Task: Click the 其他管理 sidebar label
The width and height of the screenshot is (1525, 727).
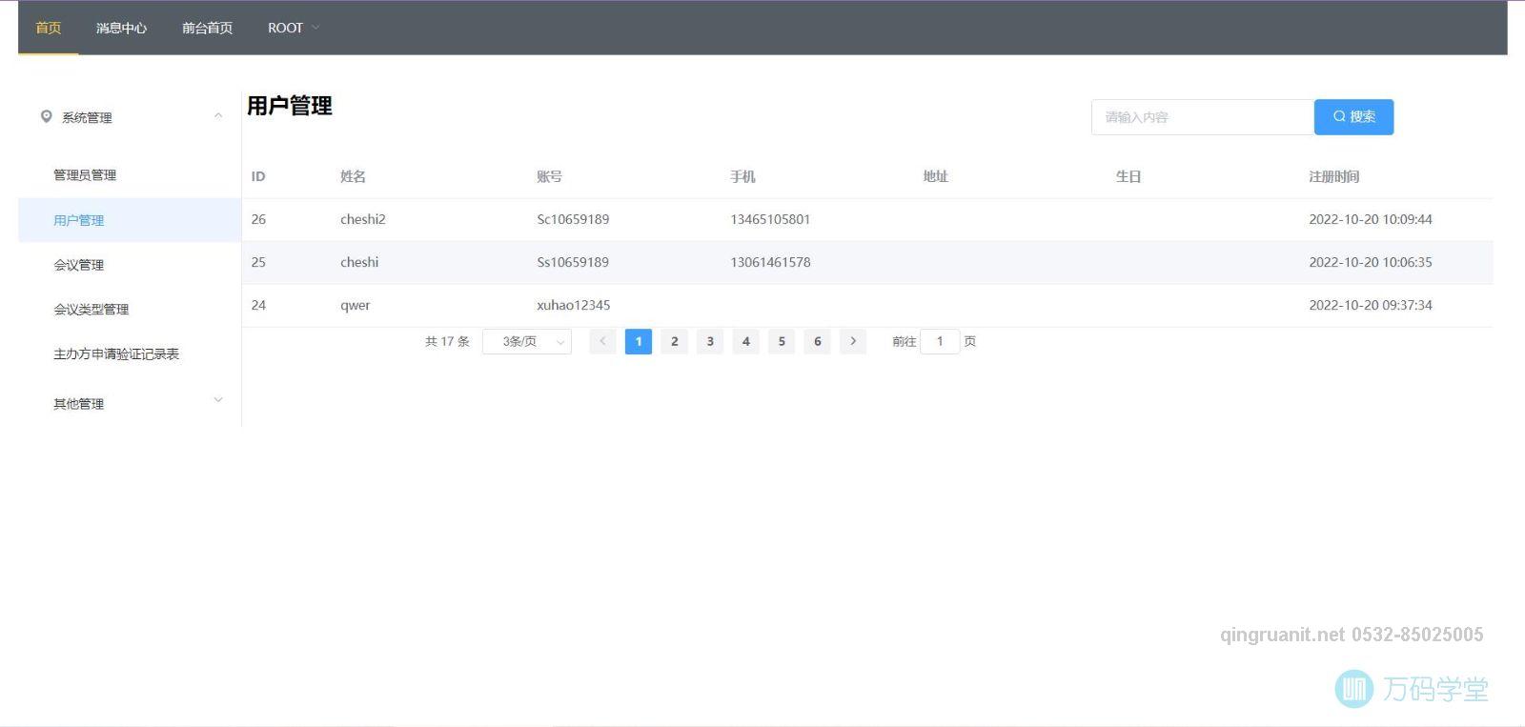Action: click(79, 404)
